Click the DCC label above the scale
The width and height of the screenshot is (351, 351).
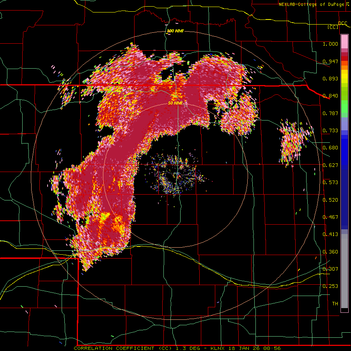tap(342, 23)
